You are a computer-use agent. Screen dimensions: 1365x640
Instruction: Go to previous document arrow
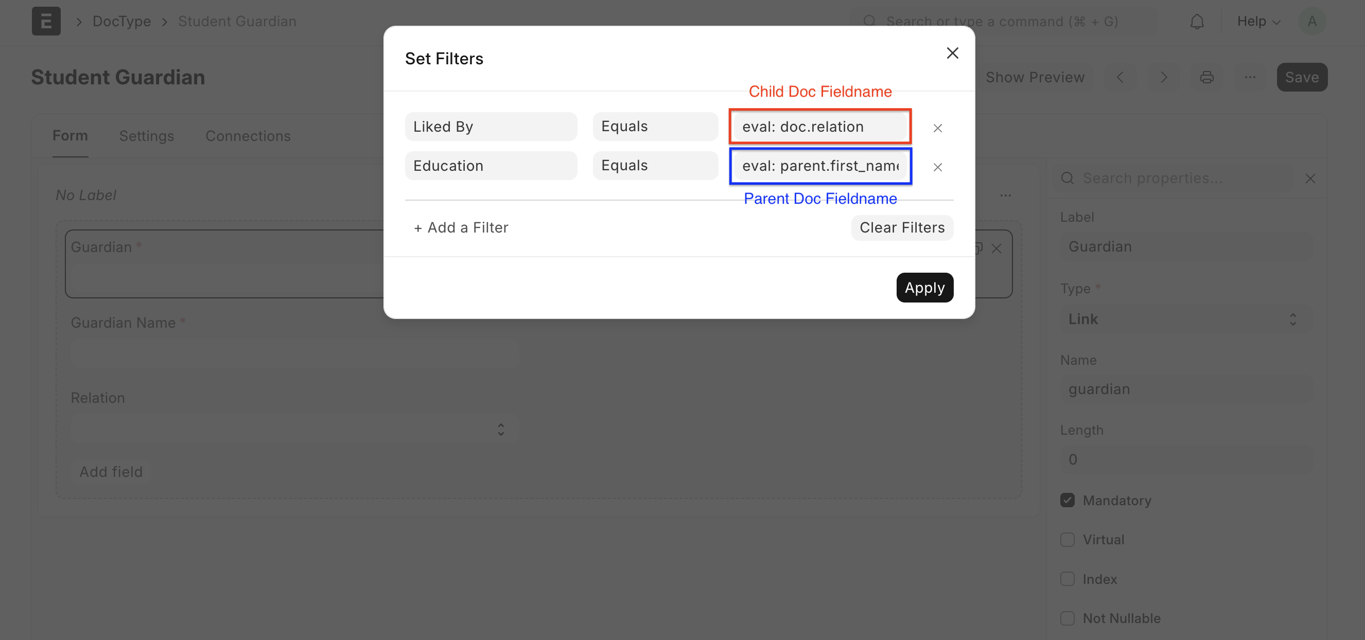[x=1120, y=77]
